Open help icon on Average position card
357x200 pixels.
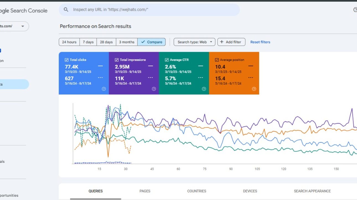click(x=254, y=89)
